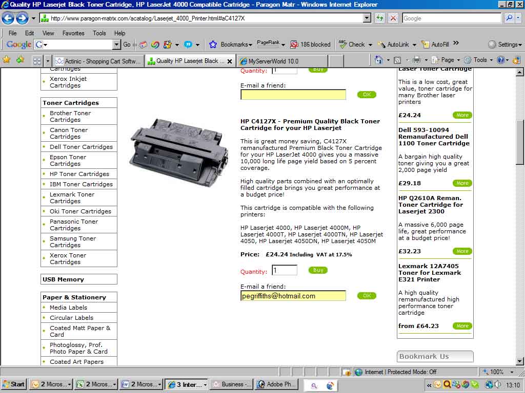
Task: Open the Favorites menu in menu bar
Action: [x=73, y=33]
